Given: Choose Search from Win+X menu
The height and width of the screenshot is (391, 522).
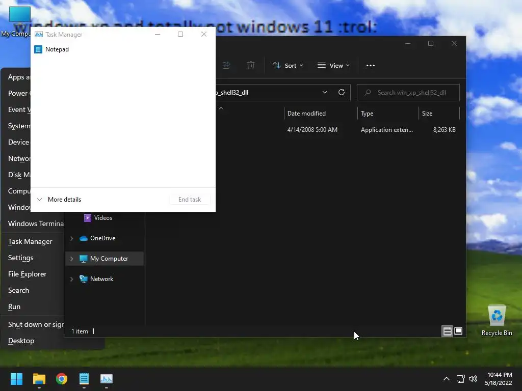Looking at the screenshot, I should (33, 290).
